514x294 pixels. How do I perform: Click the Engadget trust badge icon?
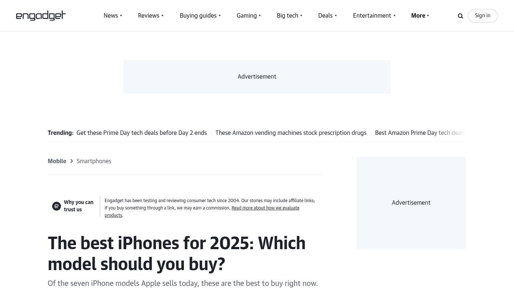point(57,206)
